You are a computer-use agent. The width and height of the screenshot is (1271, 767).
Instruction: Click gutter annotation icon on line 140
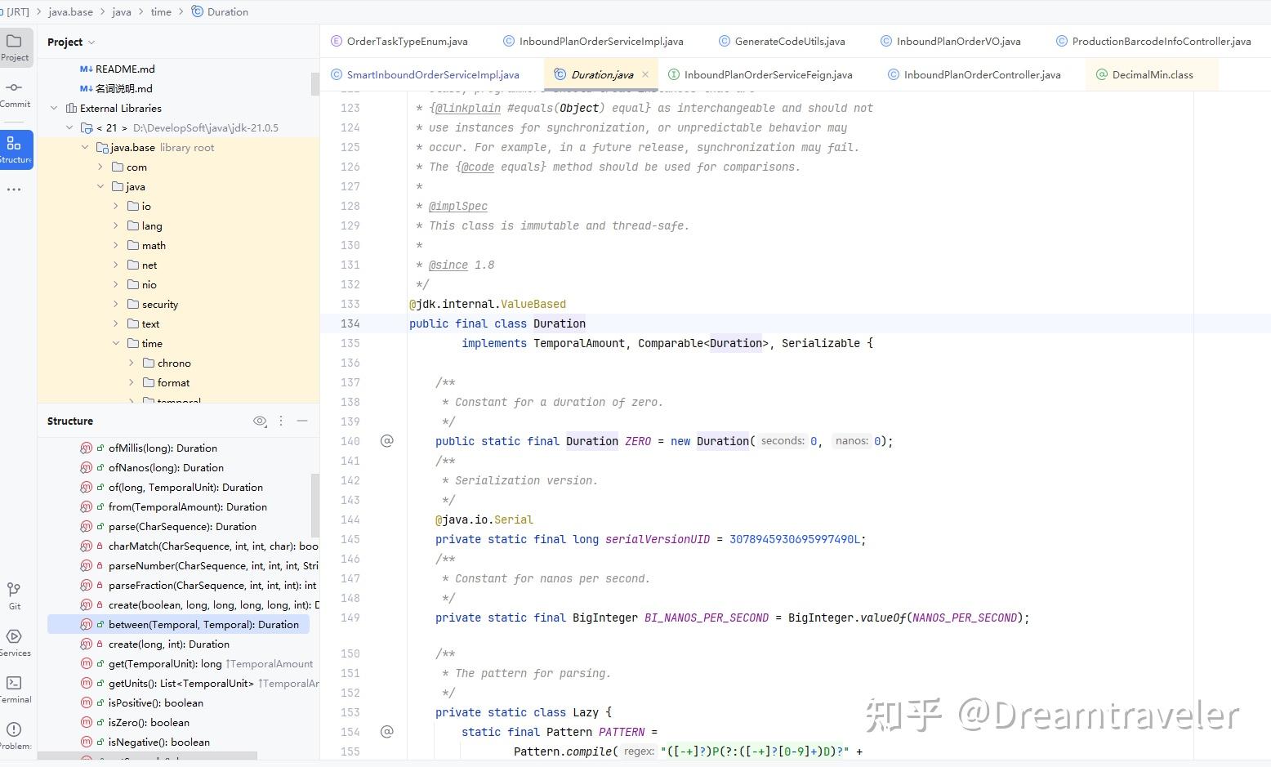pos(387,441)
